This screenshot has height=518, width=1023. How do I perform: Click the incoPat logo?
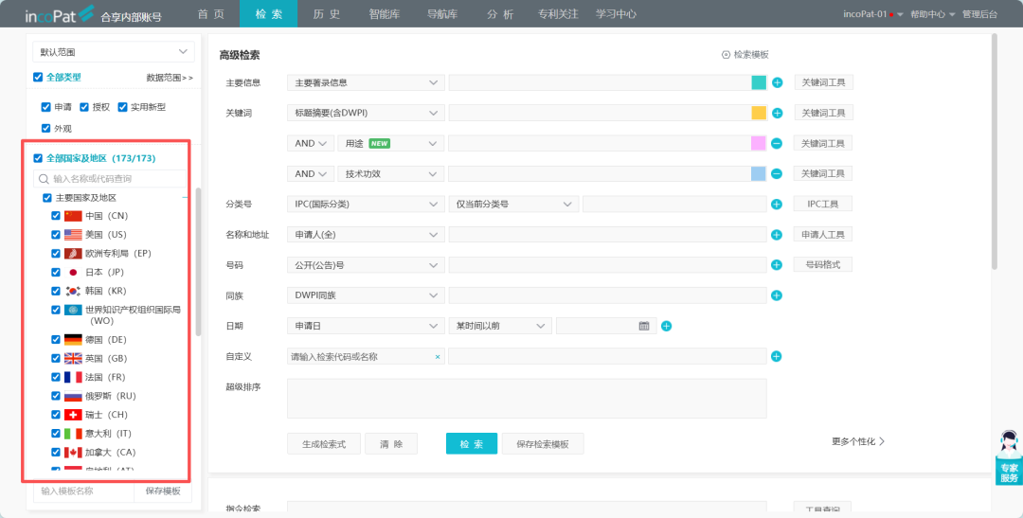coord(60,14)
